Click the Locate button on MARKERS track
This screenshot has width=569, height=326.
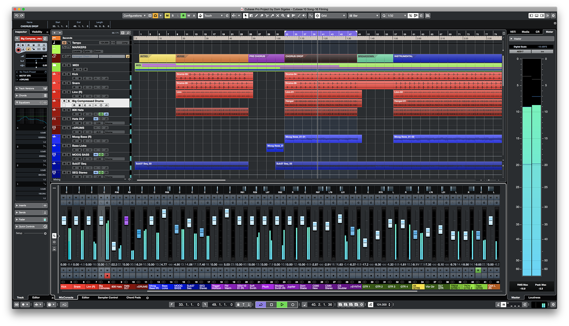click(77, 52)
